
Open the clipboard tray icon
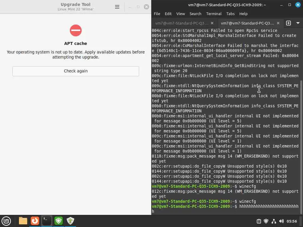(x=259, y=221)
